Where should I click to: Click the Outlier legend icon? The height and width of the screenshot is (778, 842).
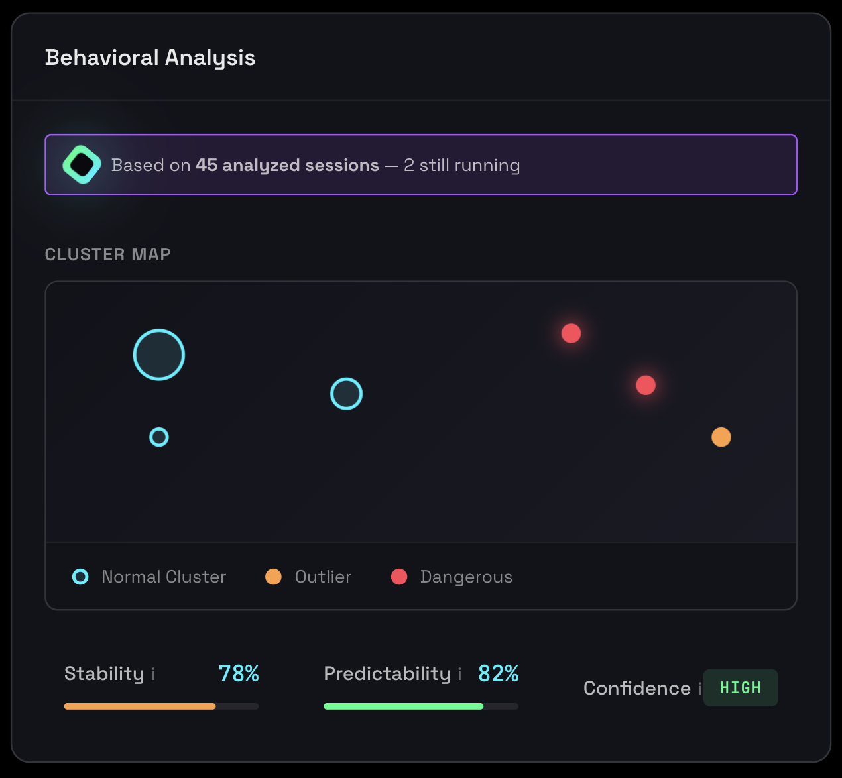tap(273, 577)
